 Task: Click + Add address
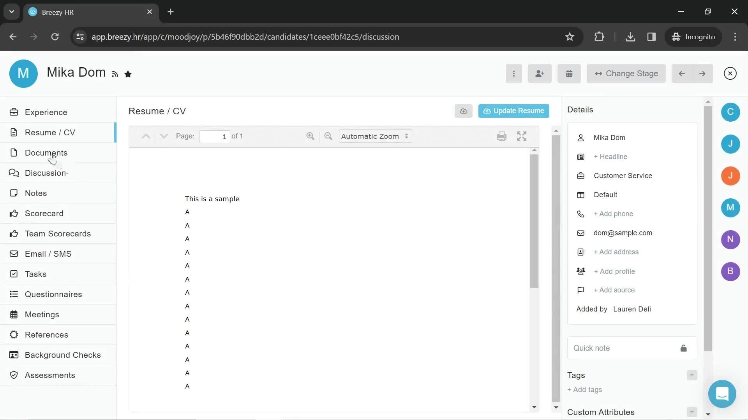tap(616, 252)
